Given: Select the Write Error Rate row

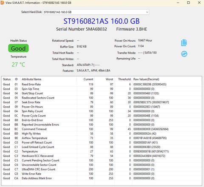Looking at the screenshot, I should click(102, 174).
